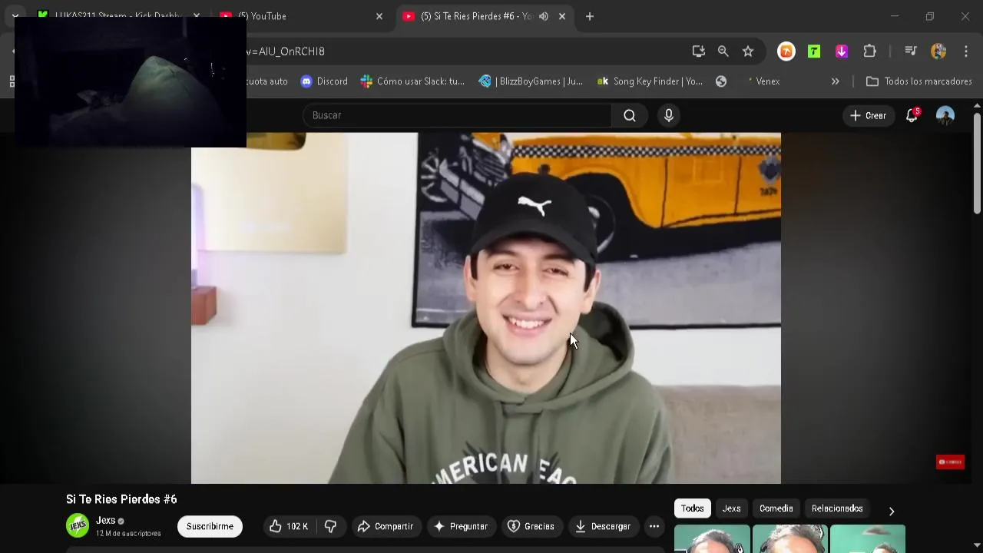Click the install app icon in address bar
Screen dimensions: 983x553
[x=699, y=51]
